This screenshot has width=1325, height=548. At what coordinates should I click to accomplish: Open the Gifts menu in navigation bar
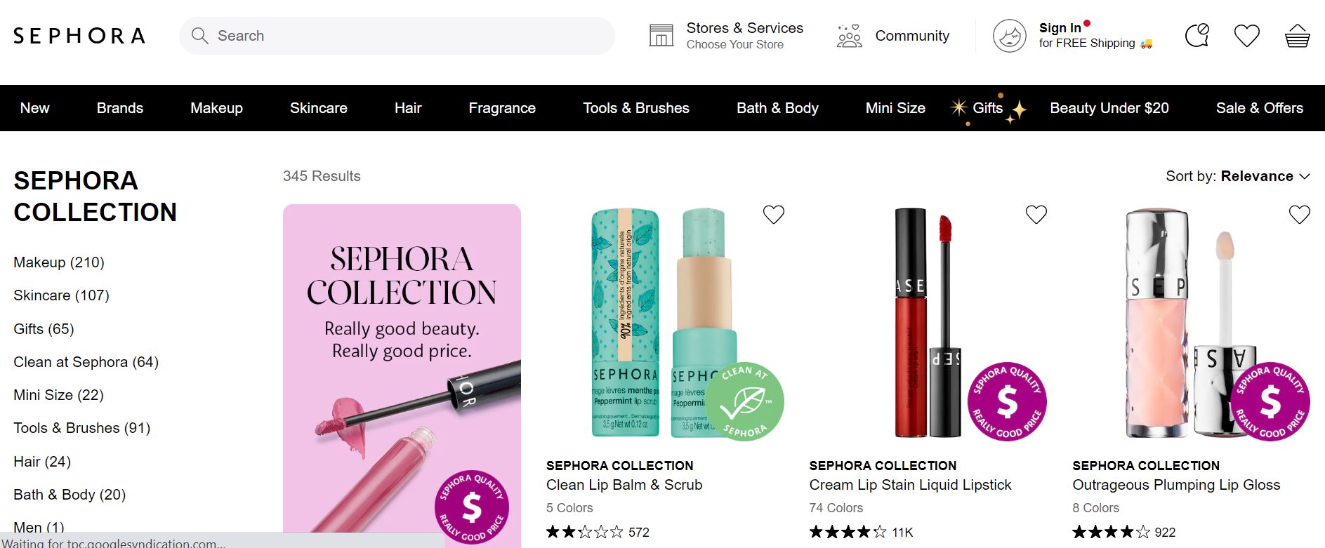click(987, 108)
